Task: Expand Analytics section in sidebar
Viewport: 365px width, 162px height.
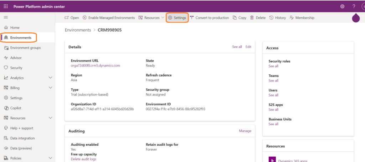Action: [x=50, y=78]
